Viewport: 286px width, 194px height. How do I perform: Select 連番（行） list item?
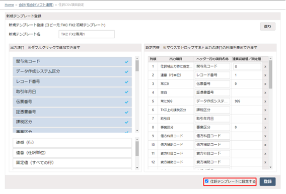pyautogui.click(x=72, y=143)
